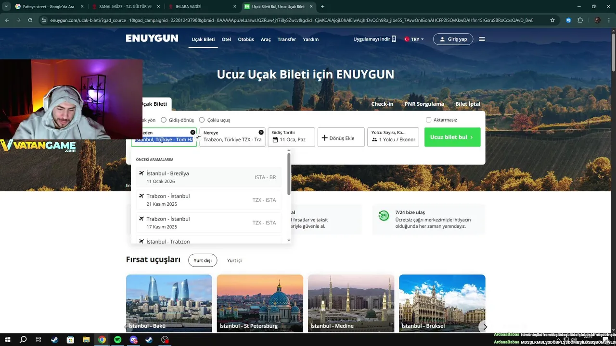This screenshot has height=346, width=616.
Task: Click the calendar icon in Gidiş Tarihi
Action: pyautogui.click(x=275, y=140)
